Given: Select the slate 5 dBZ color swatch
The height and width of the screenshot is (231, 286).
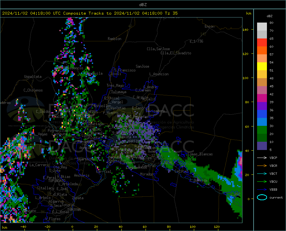Looking at the screenshot, I should tap(262, 146).
